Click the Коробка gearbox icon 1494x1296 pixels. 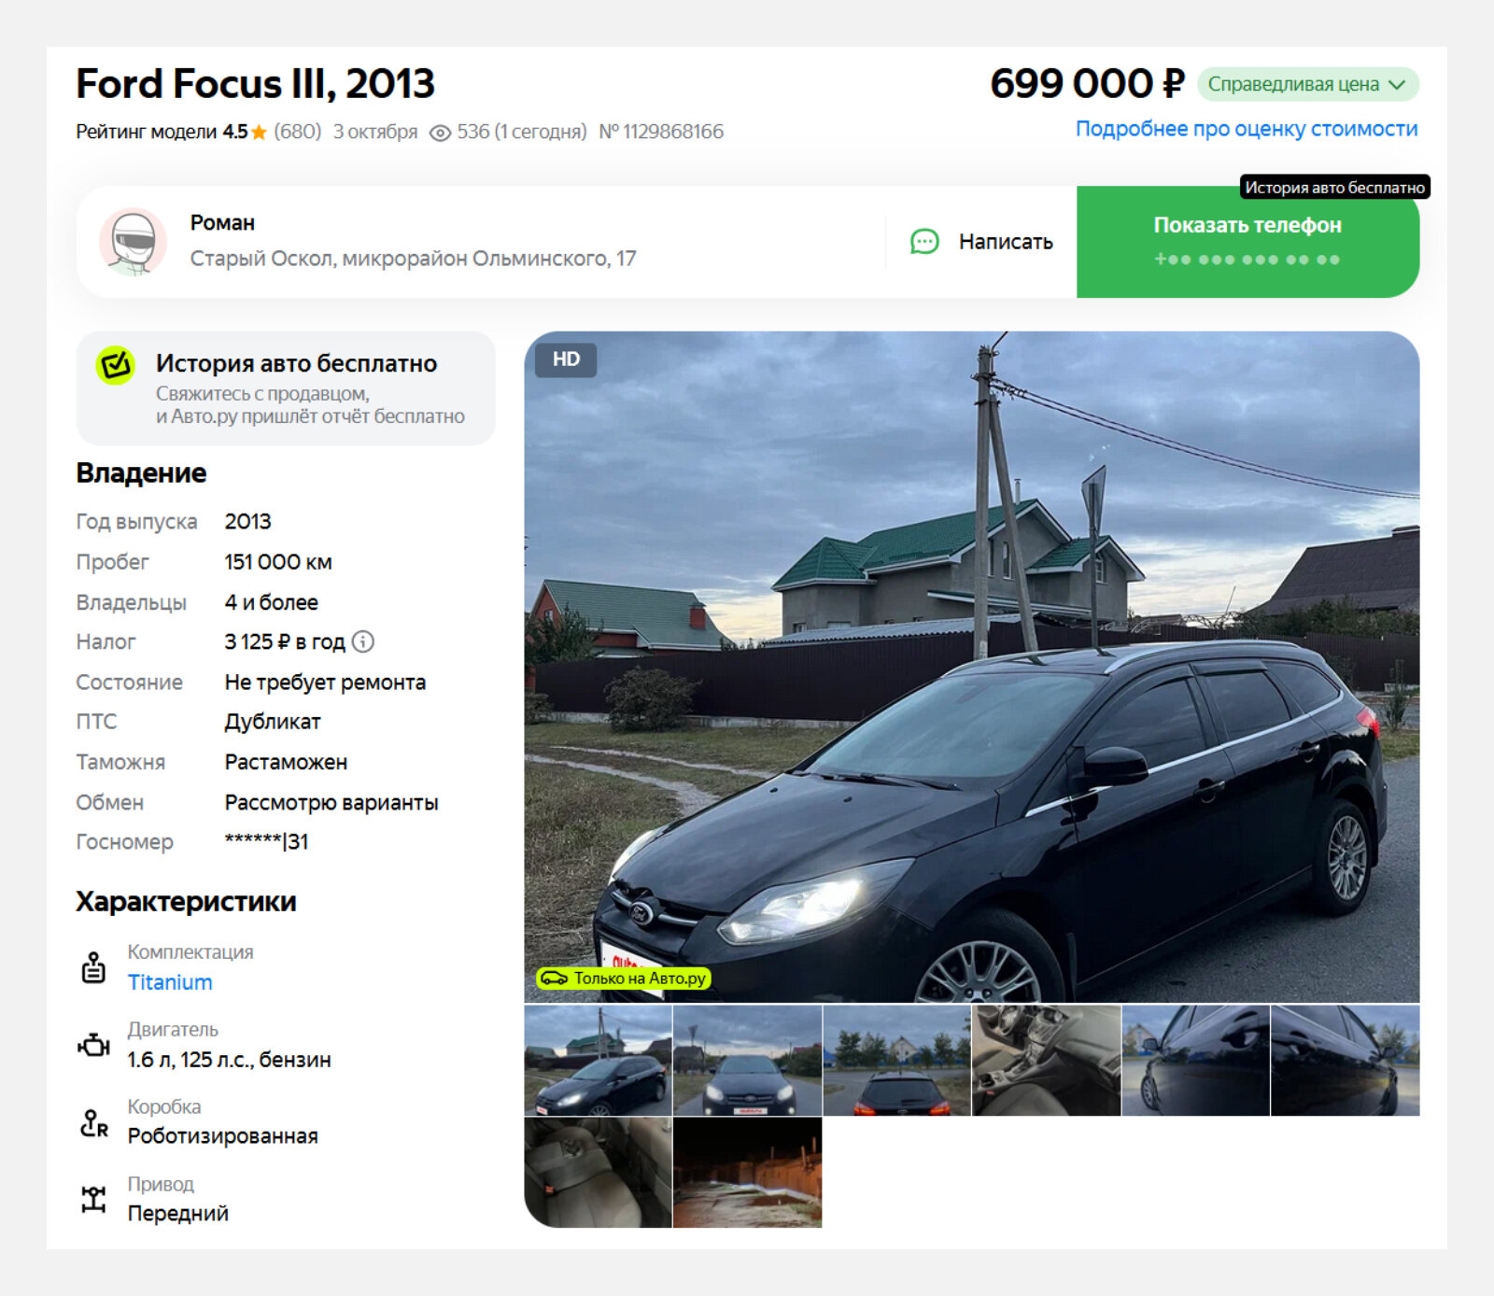[x=93, y=1122]
